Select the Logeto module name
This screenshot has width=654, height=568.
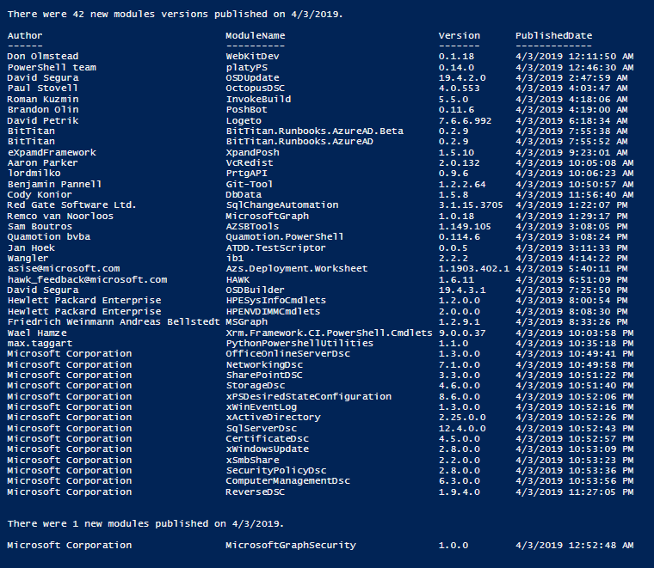tap(244, 121)
